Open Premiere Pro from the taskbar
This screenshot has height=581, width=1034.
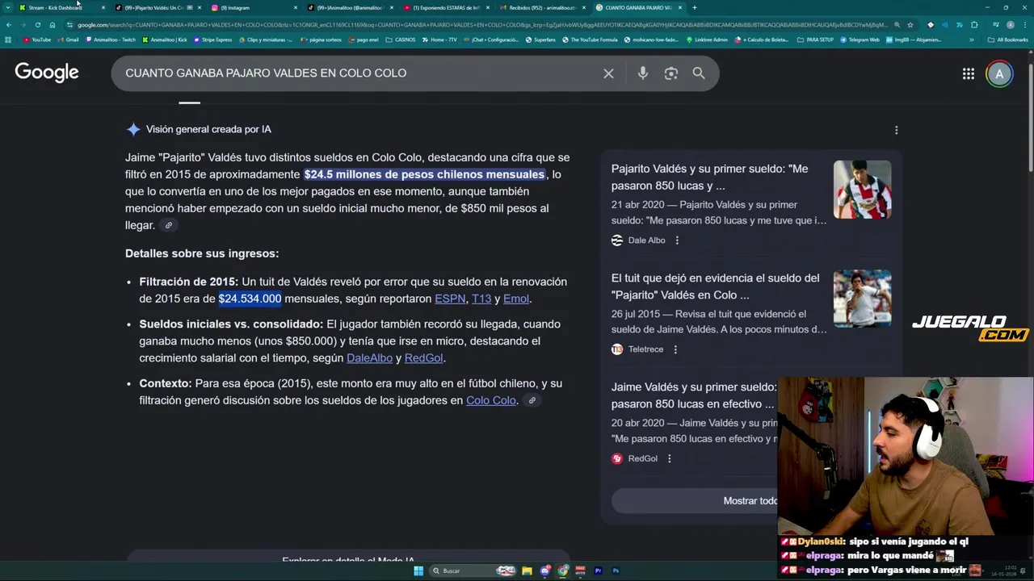[598, 571]
